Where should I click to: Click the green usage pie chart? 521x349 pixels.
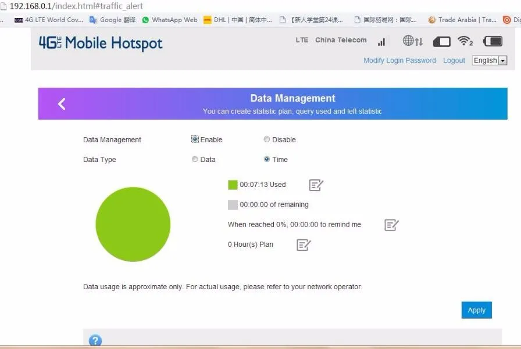pyautogui.click(x=133, y=224)
